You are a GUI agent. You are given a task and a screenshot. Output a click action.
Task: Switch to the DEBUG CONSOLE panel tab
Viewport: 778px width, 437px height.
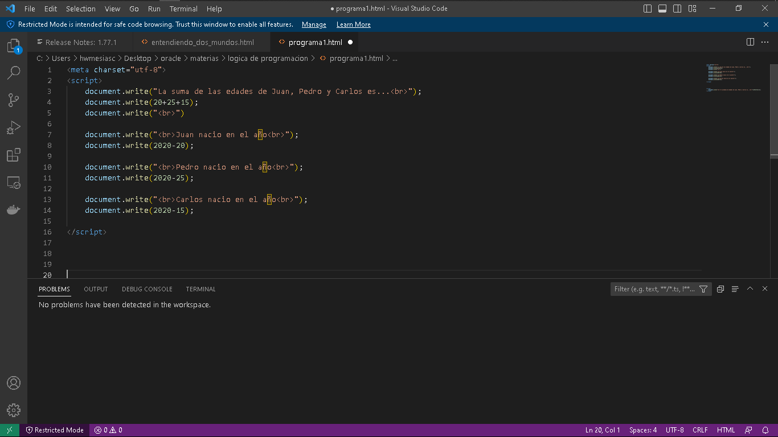click(x=147, y=289)
